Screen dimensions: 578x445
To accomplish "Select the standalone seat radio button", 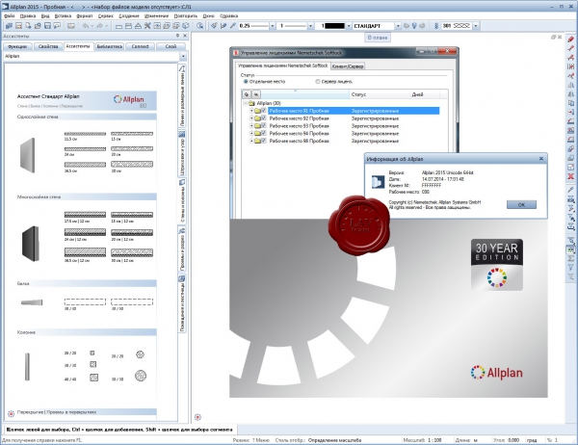I will click(246, 82).
